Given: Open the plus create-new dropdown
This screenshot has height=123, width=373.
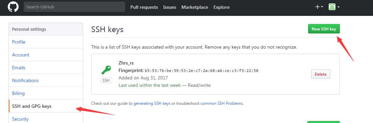Looking at the screenshot, I should coord(319,7).
